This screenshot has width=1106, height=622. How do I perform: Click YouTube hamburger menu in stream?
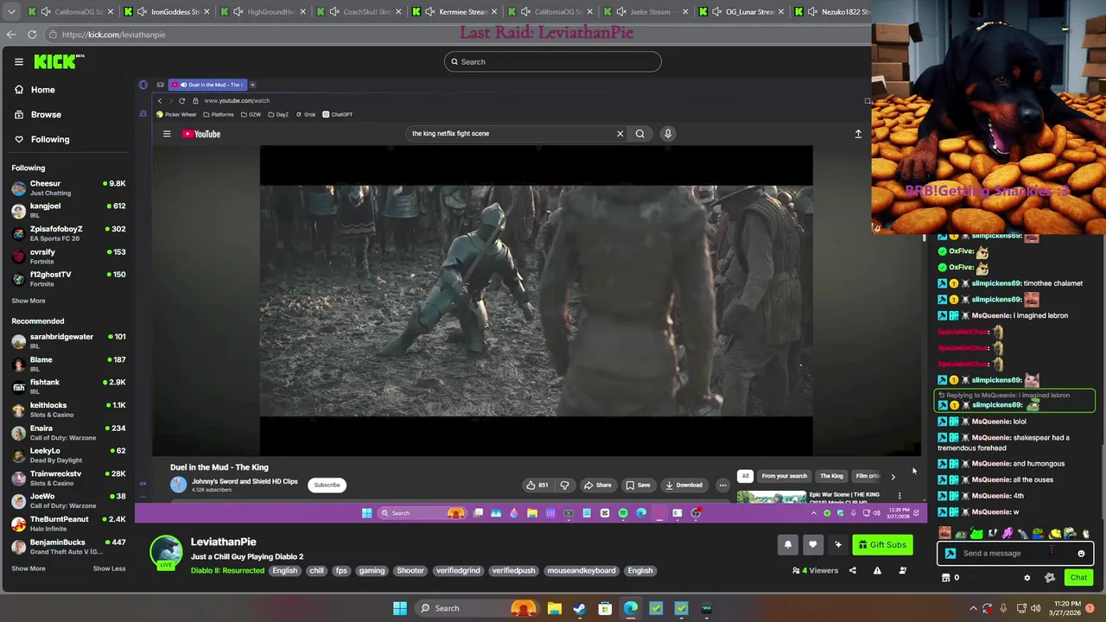tap(167, 134)
